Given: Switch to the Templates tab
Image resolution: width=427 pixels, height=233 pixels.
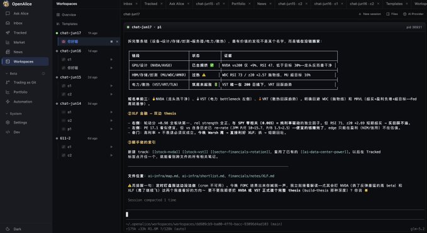Looking at the screenshot, I should click(394, 4).
